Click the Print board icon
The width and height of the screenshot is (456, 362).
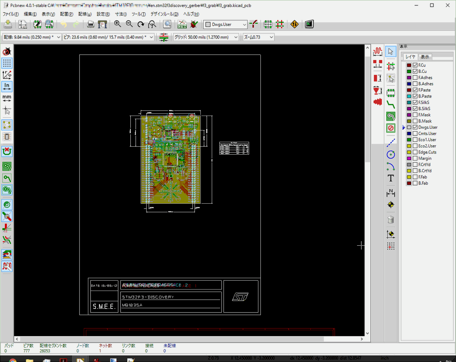pos(90,24)
